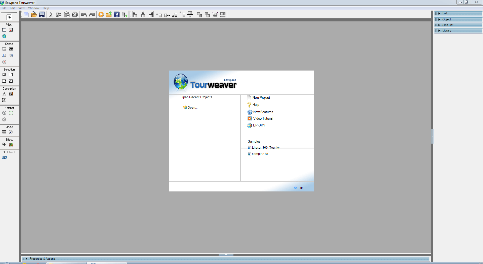Click the Align Right toolbar icon
This screenshot has height=264, width=483.
pyautogui.click(x=151, y=15)
